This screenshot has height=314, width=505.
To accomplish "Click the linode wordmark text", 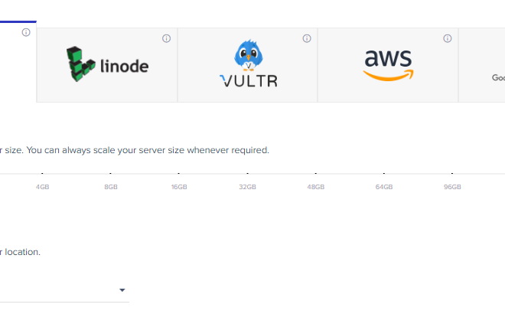I will tap(124, 66).
